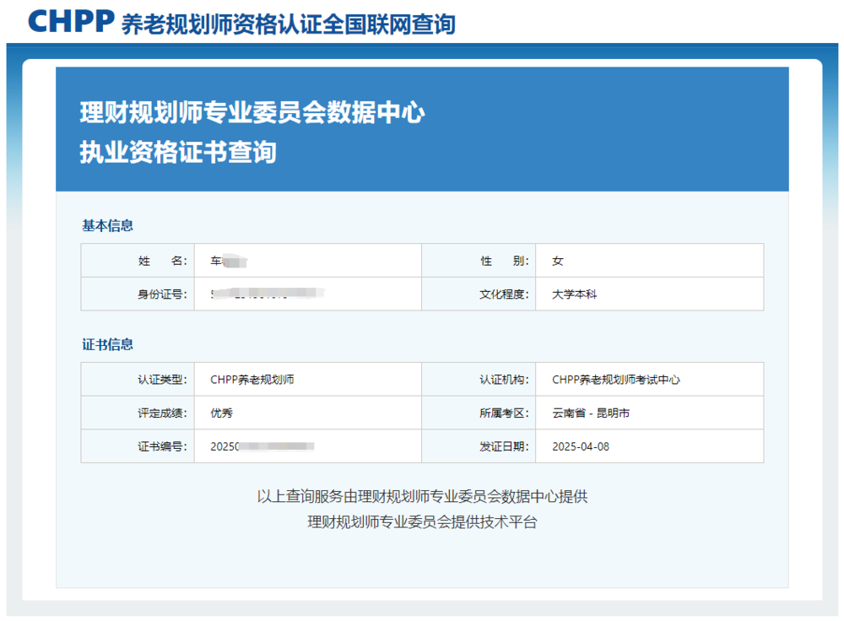Click the 认证机构 field label
Image resolution: width=844 pixels, height=621 pixels.
pyautogui.click(x=503, y=380)
